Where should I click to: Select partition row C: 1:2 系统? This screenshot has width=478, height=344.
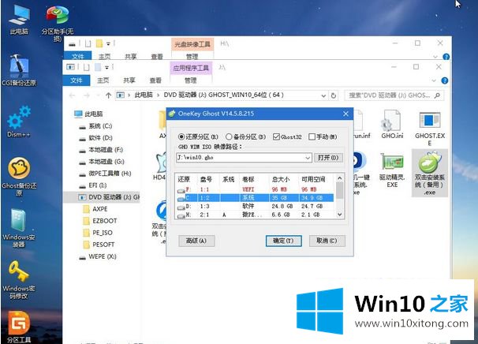point(256,197)
